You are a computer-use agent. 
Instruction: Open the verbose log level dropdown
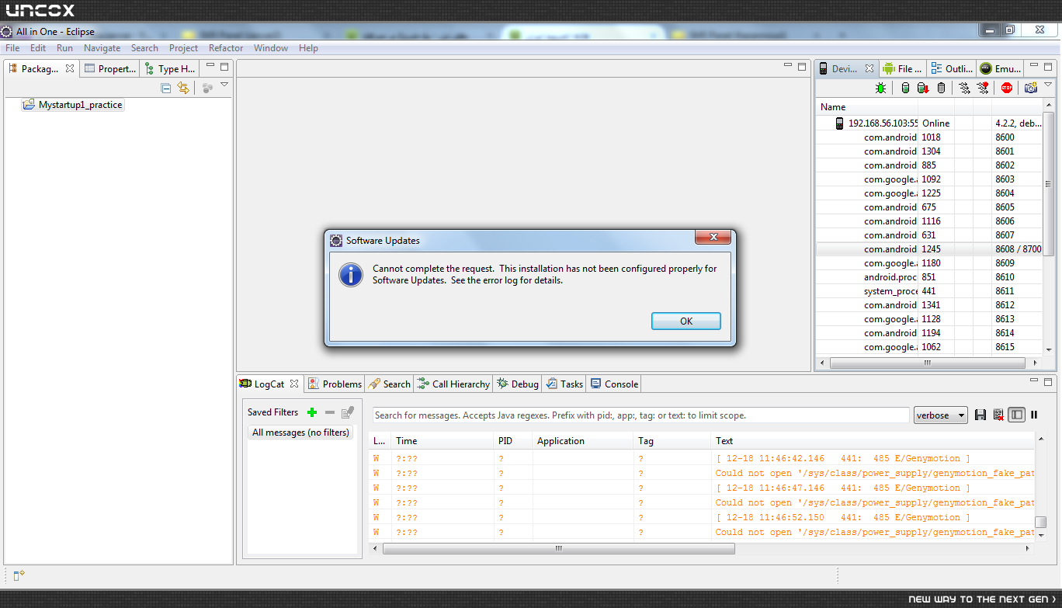pyautogui.click(x=941, y=415)
